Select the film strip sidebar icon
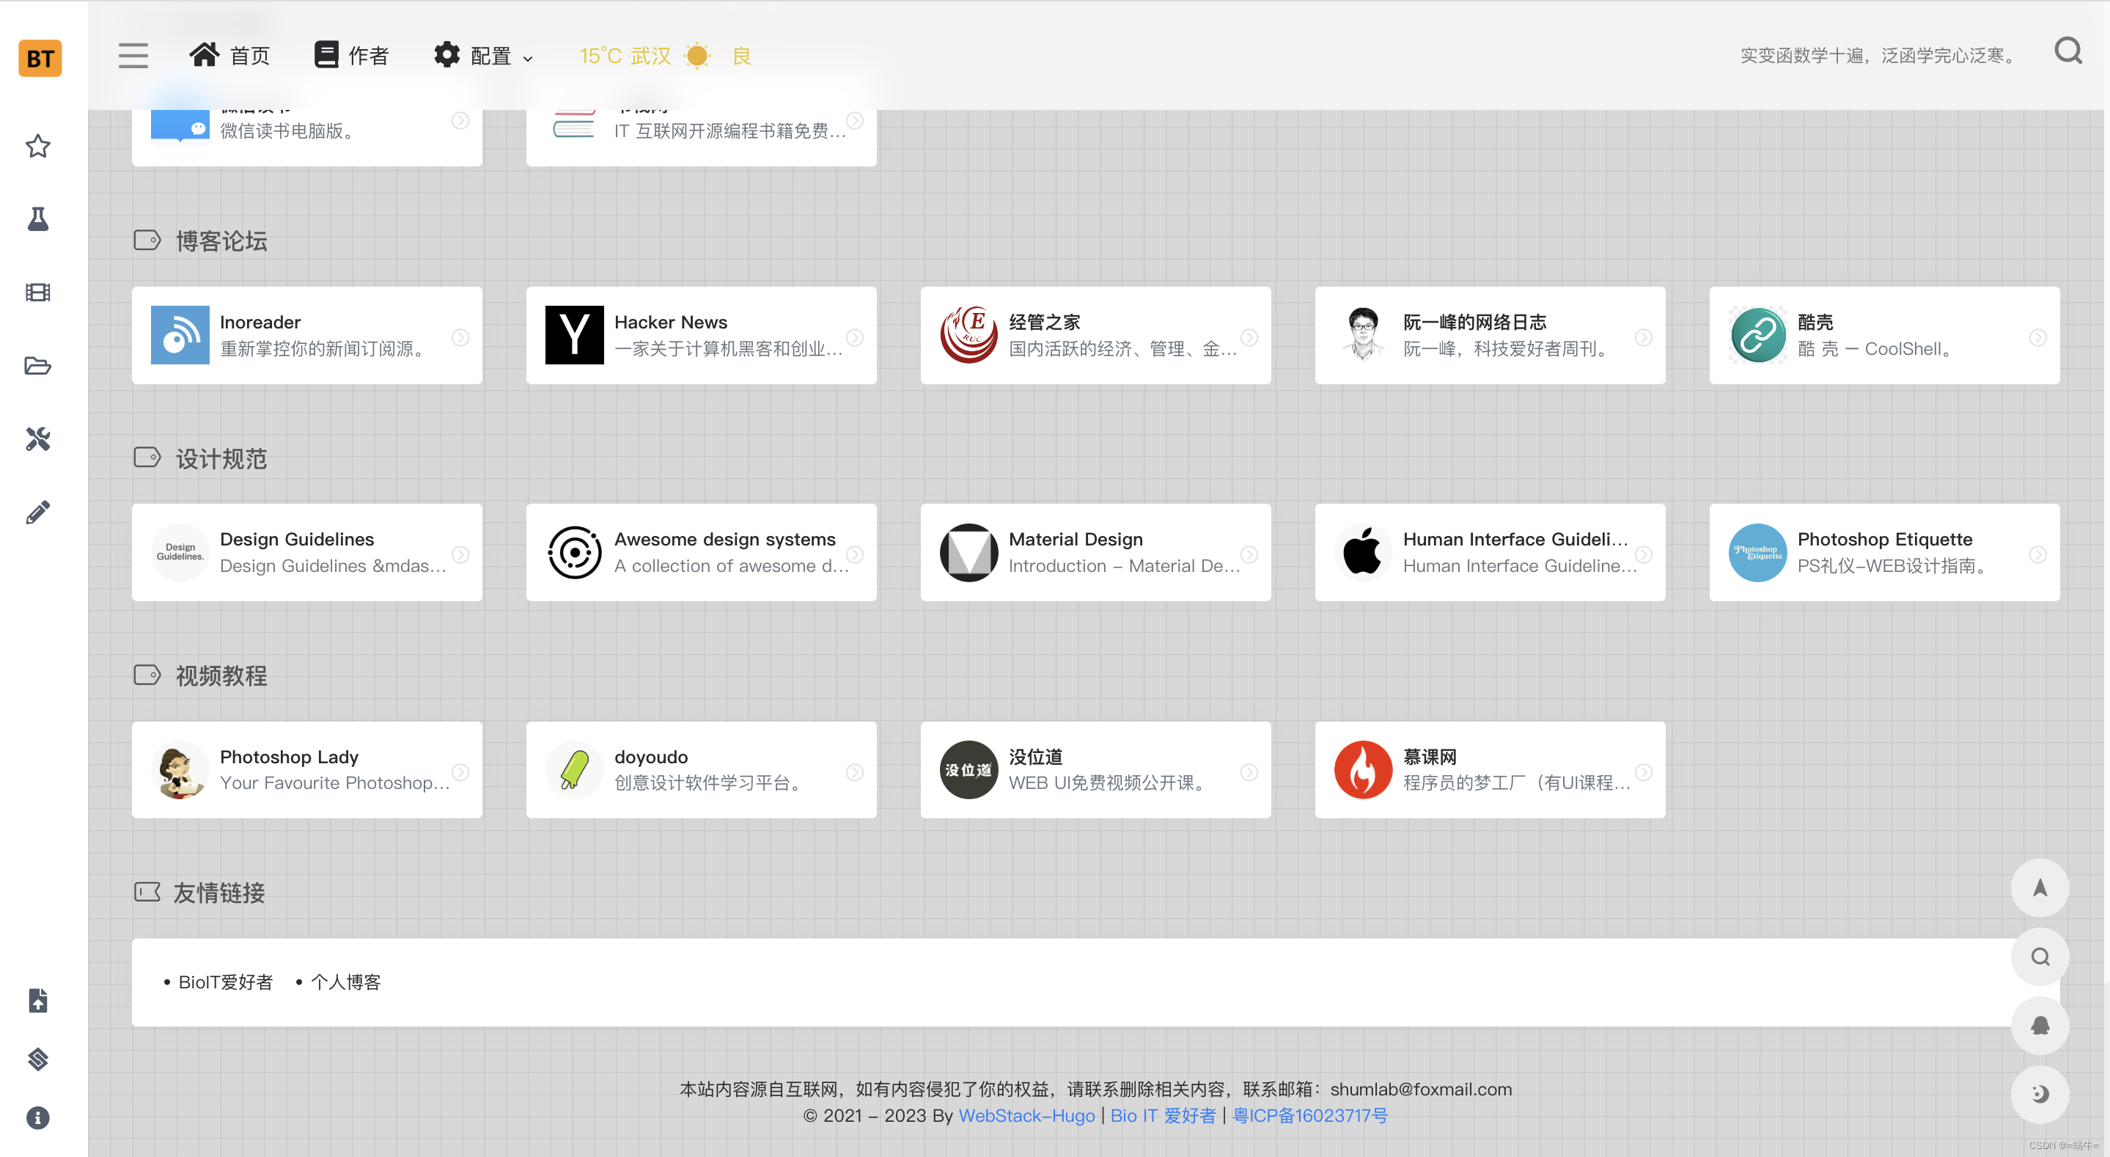This screenshot has width=2110, height=1157. [37, 293]
